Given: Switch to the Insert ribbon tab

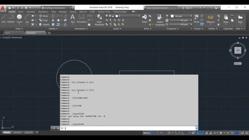Looking at the screenshot, I should click(21, 12).
